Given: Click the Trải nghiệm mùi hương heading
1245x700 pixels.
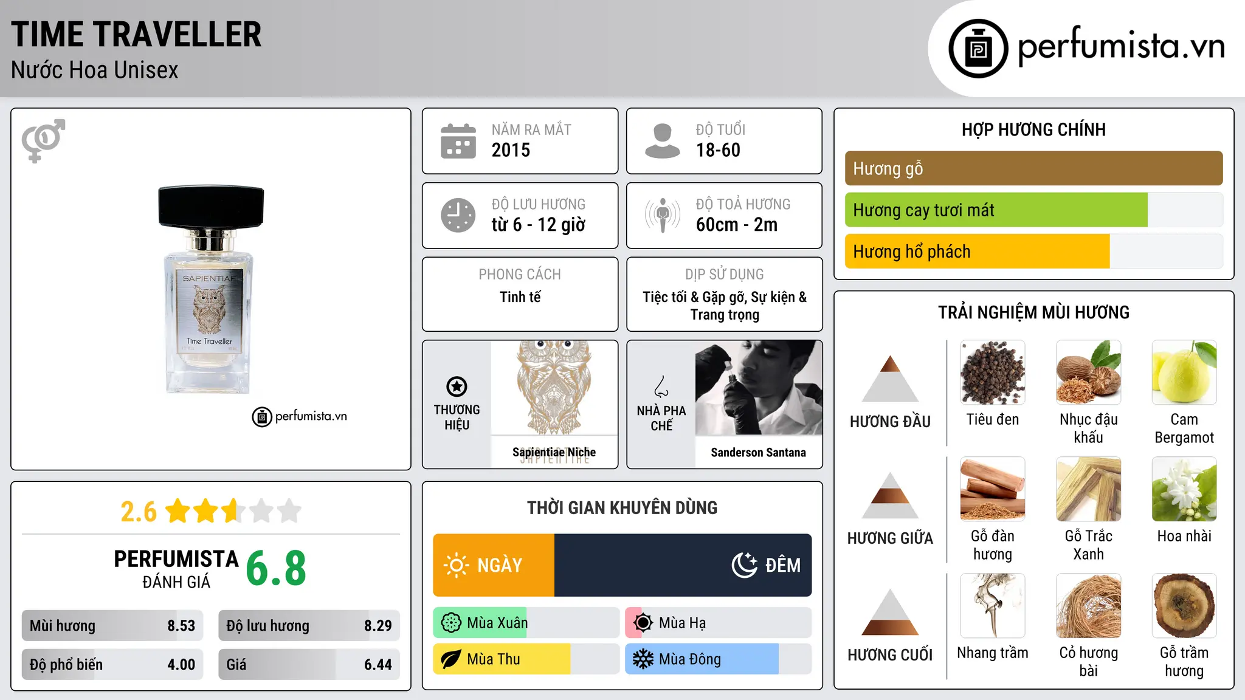Looking at the screenshot, I should click(1033, 313).
